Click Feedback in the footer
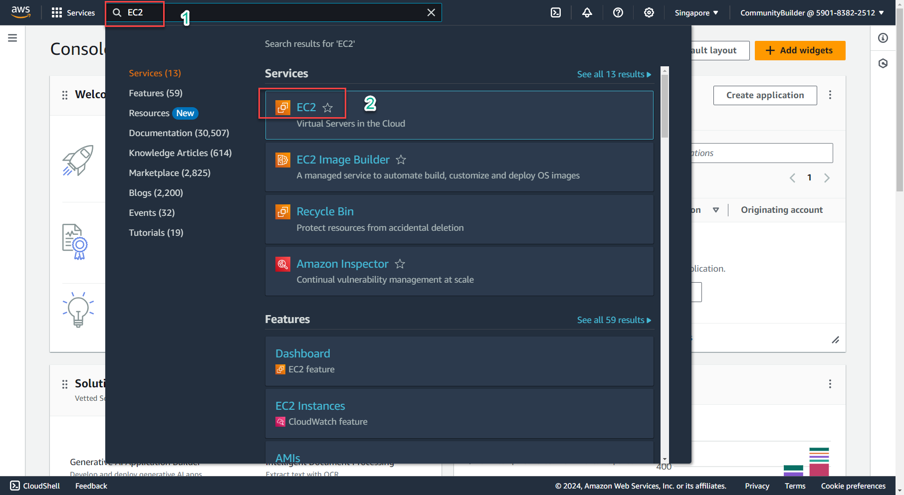 click(91, 486)
